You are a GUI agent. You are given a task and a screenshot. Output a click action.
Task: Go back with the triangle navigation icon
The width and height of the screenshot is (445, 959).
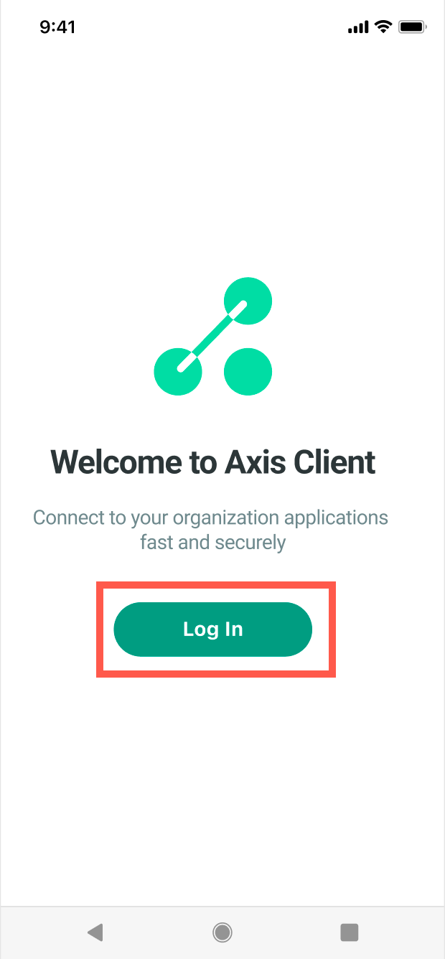click(x=95, y=932)
